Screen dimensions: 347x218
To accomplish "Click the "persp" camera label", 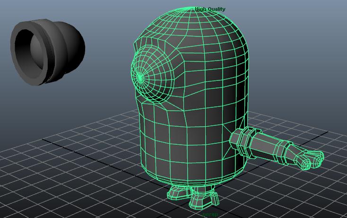I will pos(210,215).
